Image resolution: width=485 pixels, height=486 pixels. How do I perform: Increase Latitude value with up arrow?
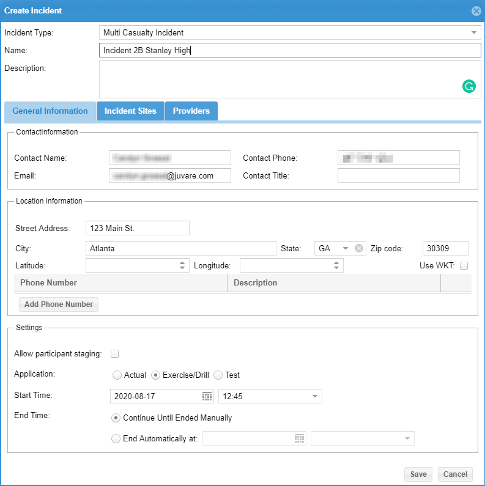pos(182,262)
